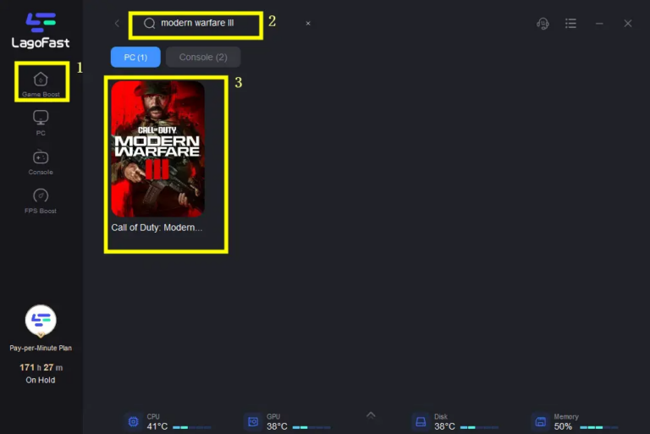Open the FPS Boost gauge
This screenshot has height=434, width=650.
(x=41, y=196)
